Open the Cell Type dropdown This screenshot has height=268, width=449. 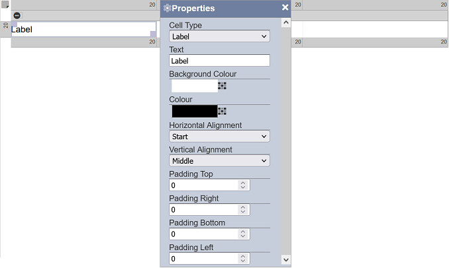point(219,36)
